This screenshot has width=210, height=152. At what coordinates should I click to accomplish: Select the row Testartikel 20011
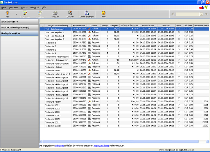[x=124, y=122]
